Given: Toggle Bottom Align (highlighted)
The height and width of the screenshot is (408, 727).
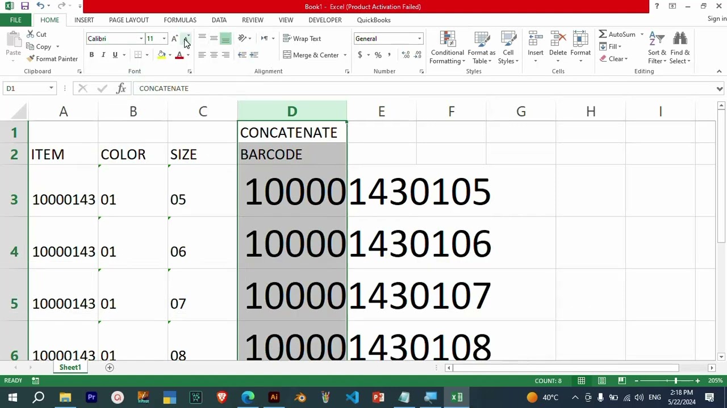Looking at the screenshot, I should (x=226, y=39).
